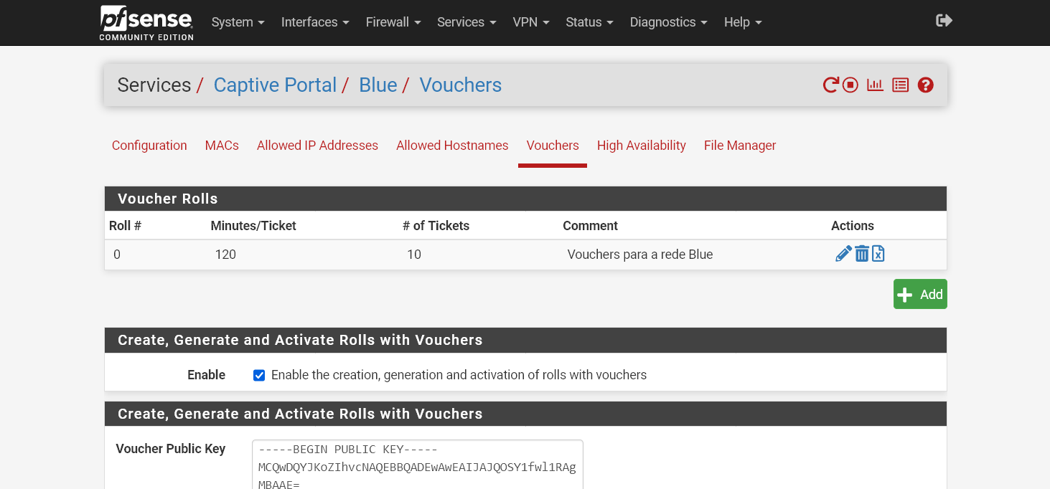Open the Captive Portal breadcrumb link
Image resolution: width=1050 pixels, height=489 pixels.
pos(275,85)
